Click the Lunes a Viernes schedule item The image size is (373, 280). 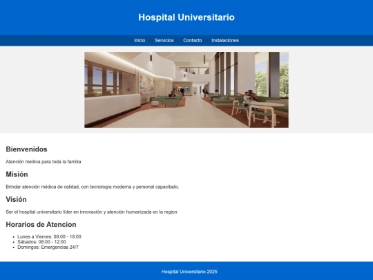[49, 236]
